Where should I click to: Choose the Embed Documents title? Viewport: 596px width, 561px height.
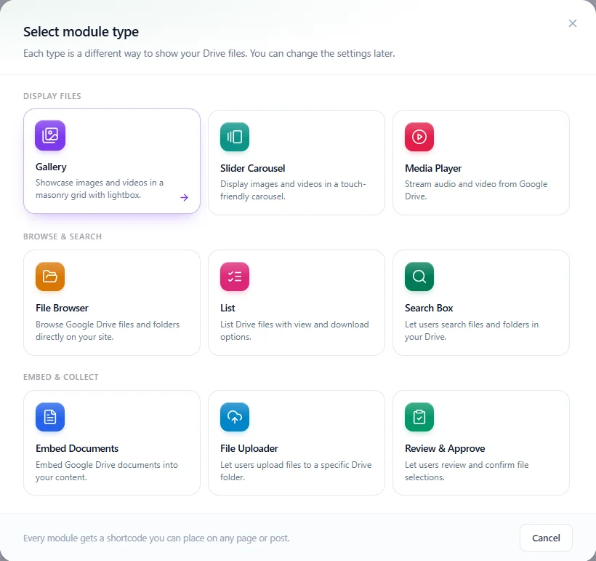click(77, 448)
